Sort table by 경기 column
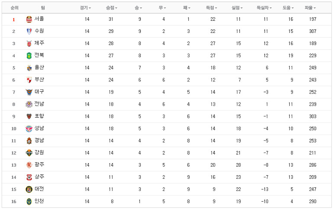 pyautogui.click(x=85, y=8)
